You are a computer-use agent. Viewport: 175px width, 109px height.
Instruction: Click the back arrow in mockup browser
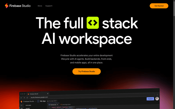21,97
